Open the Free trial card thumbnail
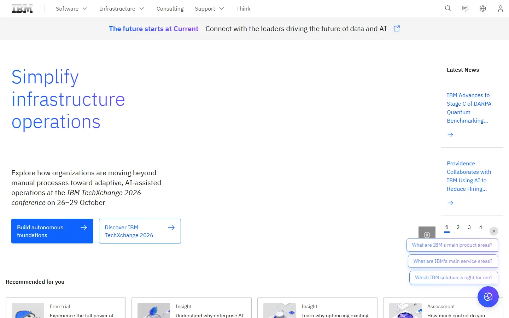 click(x=28, y=311)
